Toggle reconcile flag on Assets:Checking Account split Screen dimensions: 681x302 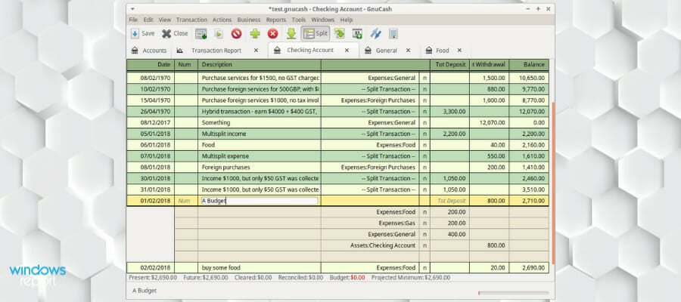click(x=424, y=245)
